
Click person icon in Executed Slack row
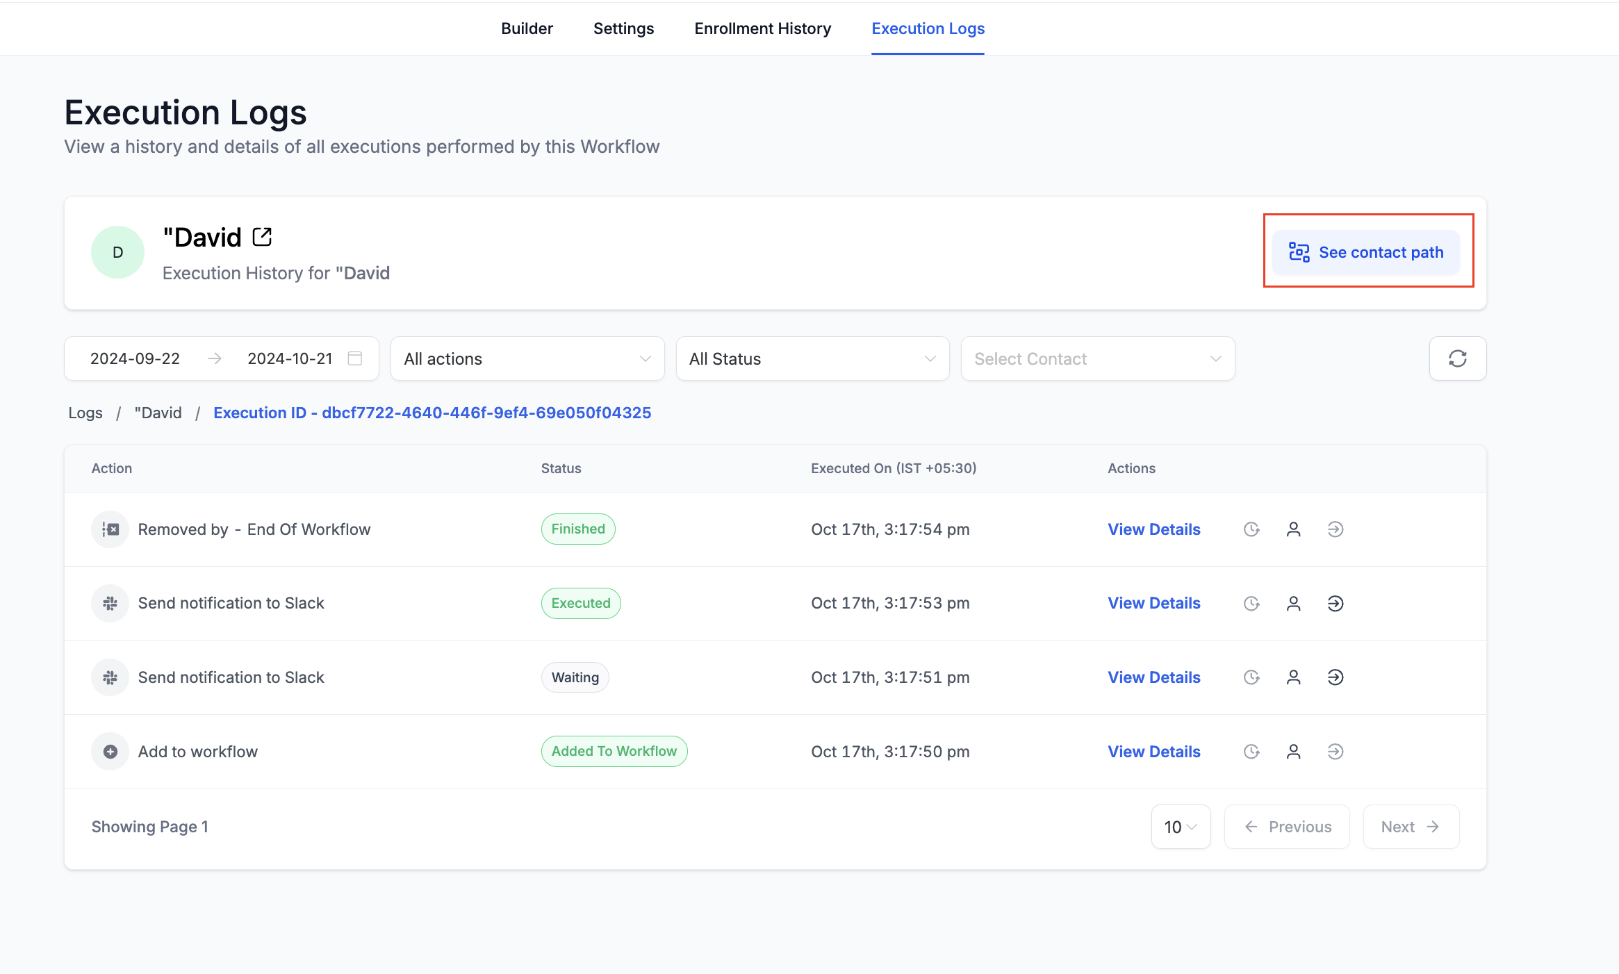[1293, 603]
